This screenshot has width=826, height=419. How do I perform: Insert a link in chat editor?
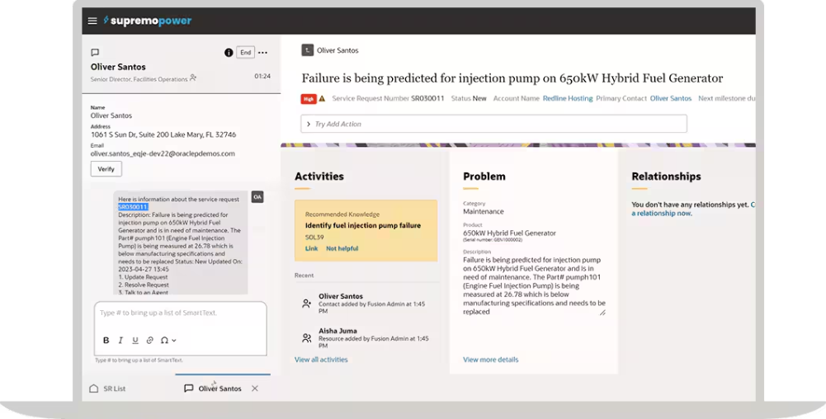[149, 341]
